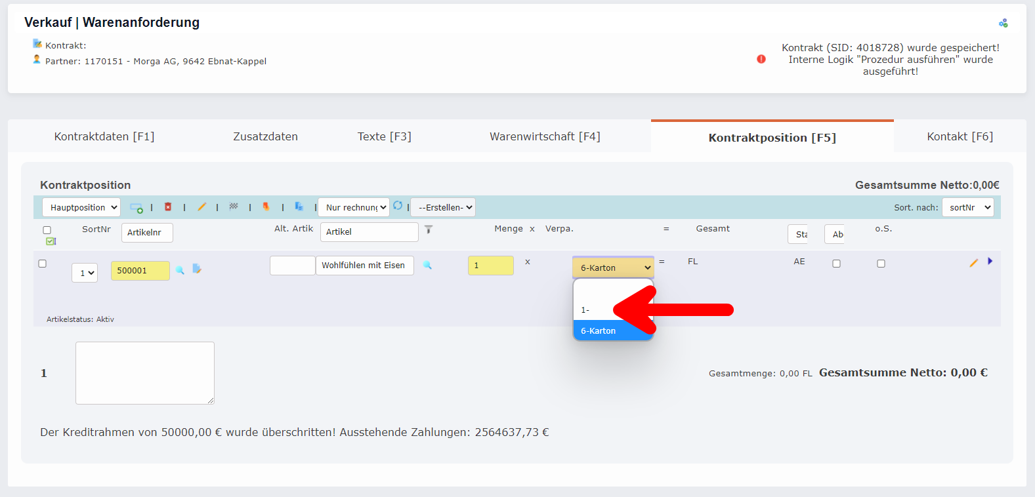This screenshot has height=497, width=1035.
Task: Click the Ab filter field
Action: (834, 234)
